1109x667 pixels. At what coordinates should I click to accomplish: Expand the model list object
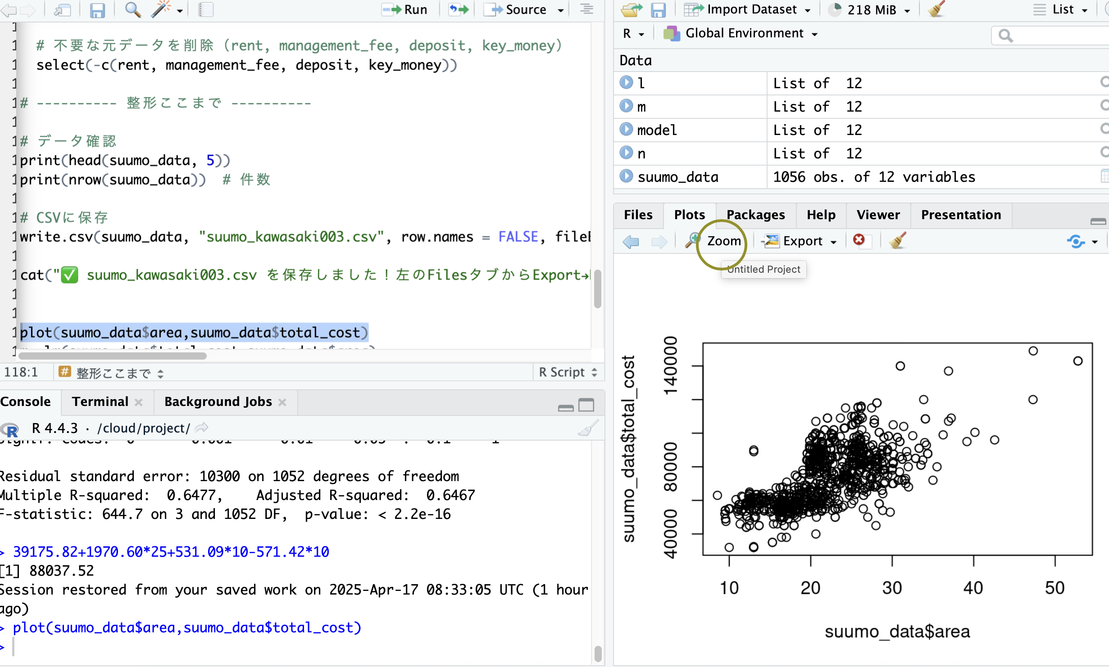(x=626, y=129)
